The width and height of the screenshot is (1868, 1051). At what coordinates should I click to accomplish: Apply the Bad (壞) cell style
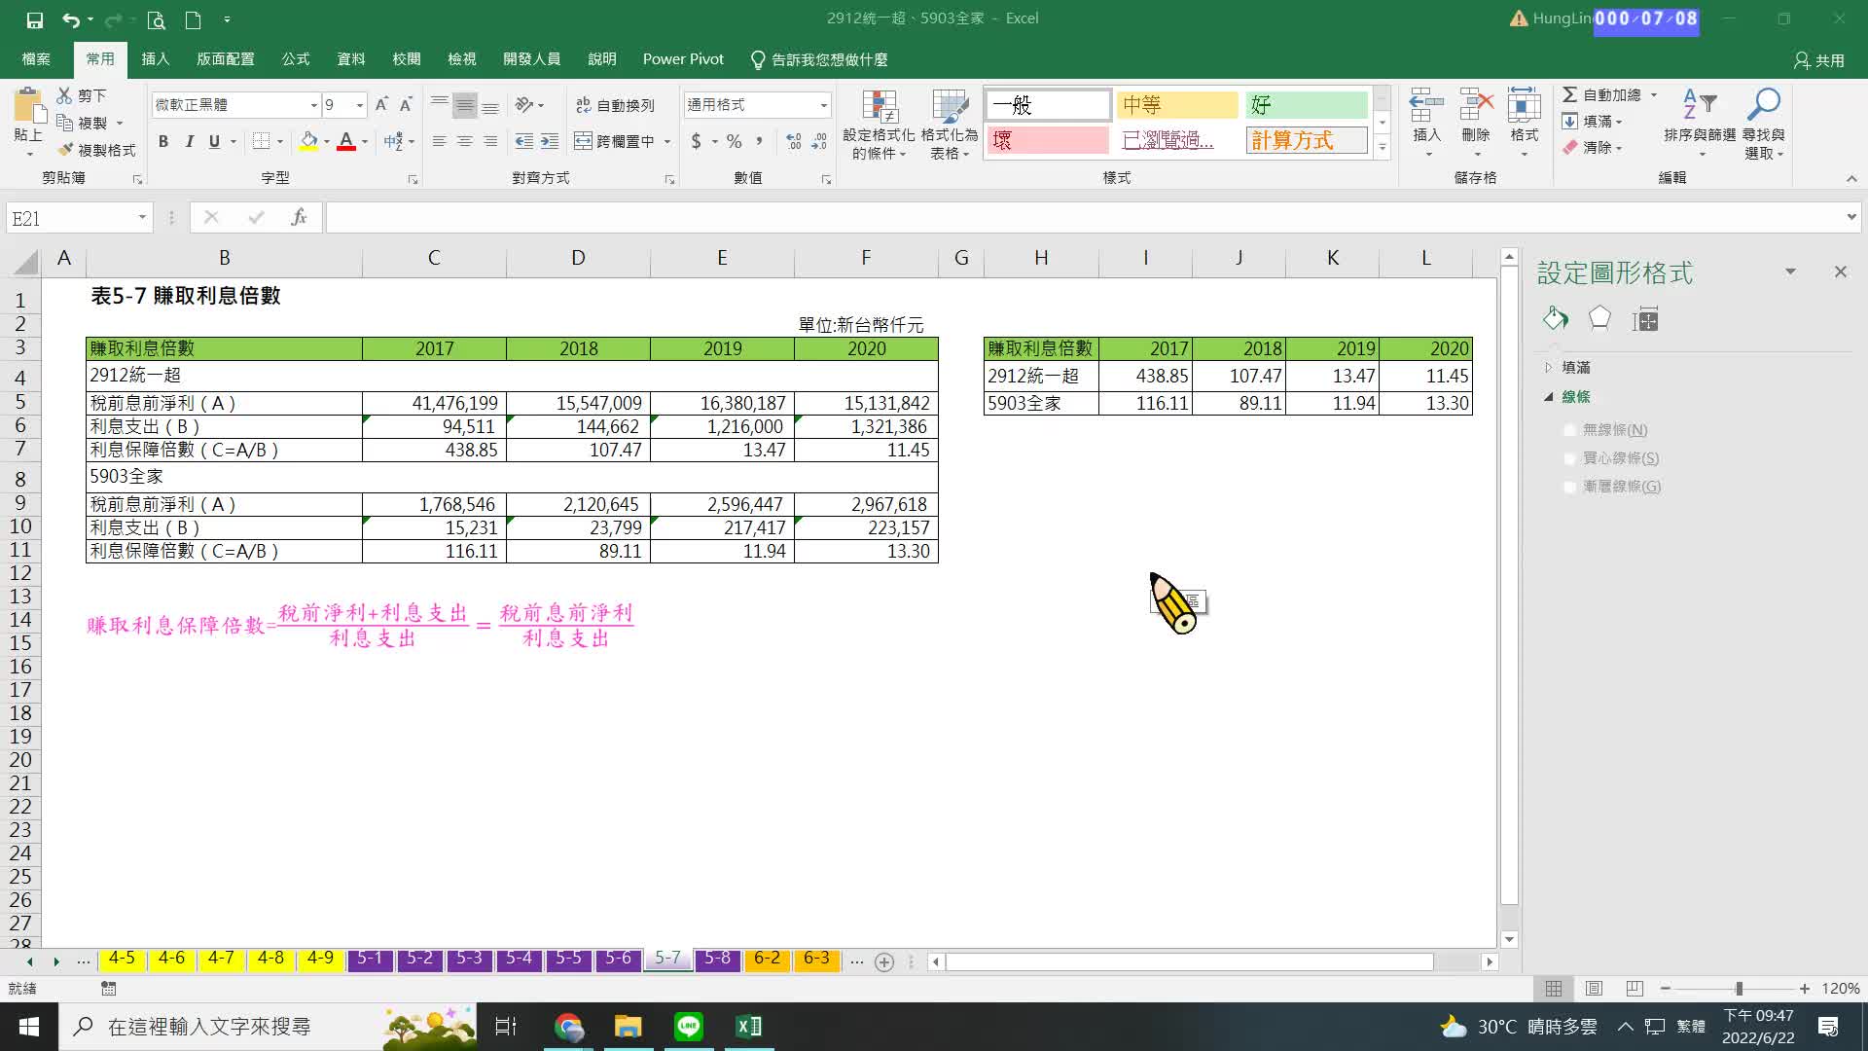click(1048, 141)
